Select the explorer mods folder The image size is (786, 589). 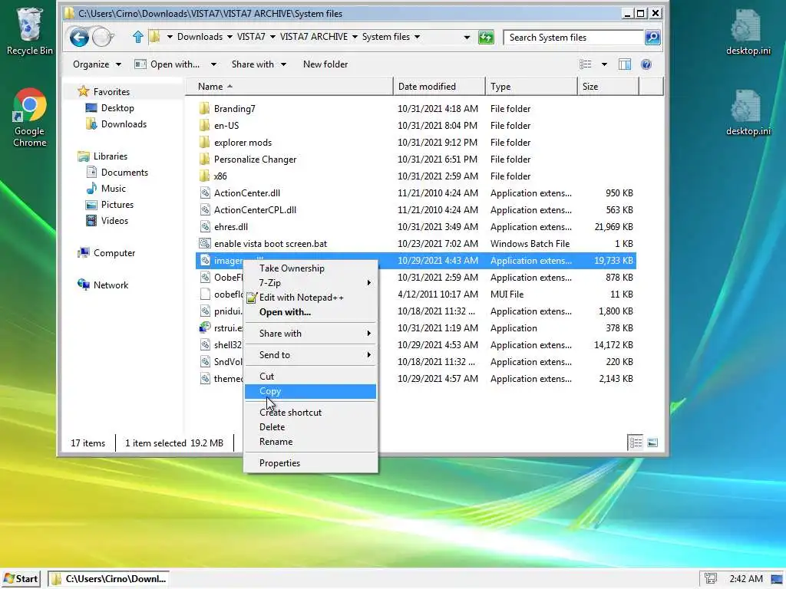click(243, 143)
